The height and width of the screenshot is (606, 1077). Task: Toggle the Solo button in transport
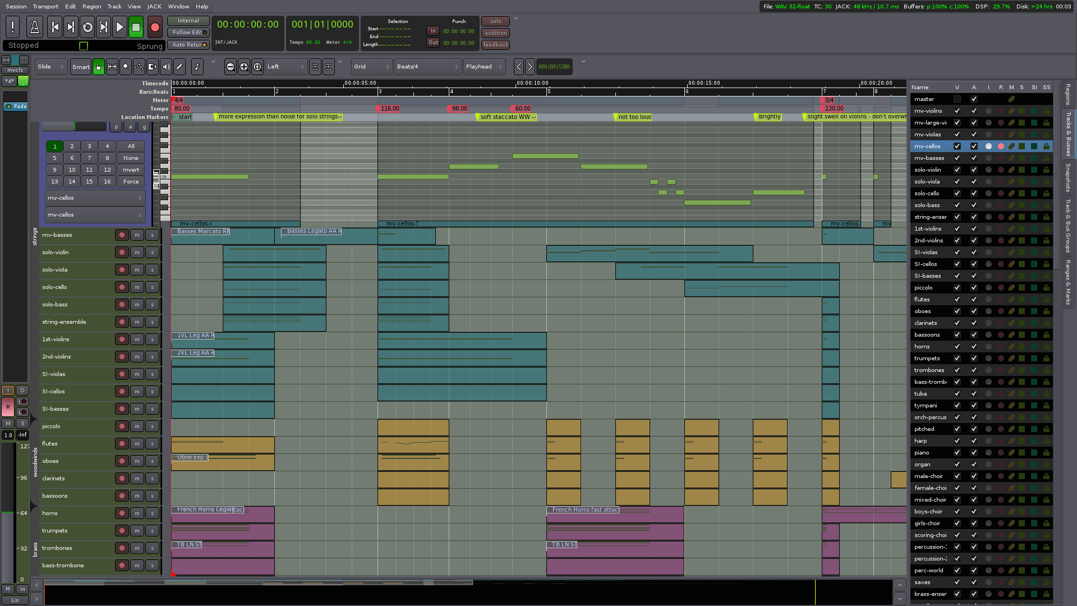pos(495,21)
